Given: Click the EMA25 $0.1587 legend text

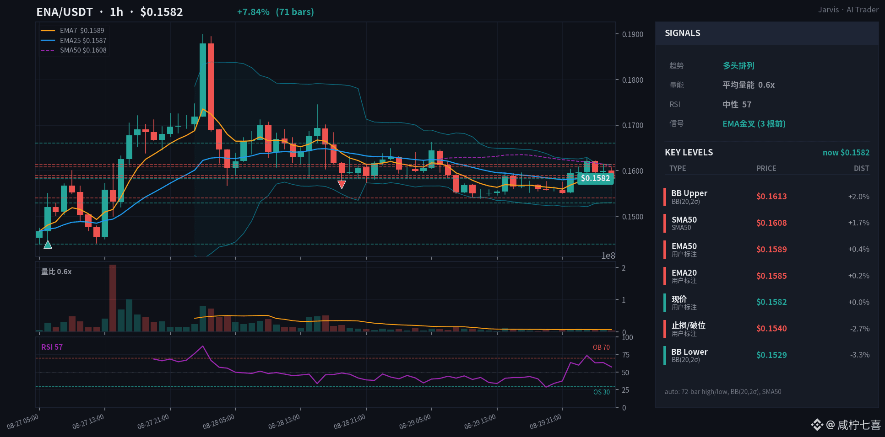Looking at the screenshot, I should click(x=83, y=41).
